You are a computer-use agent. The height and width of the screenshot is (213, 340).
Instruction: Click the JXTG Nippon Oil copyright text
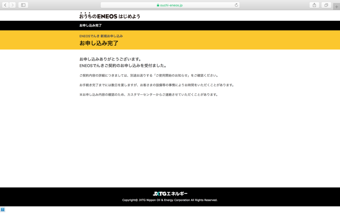[x=170, y=200]
